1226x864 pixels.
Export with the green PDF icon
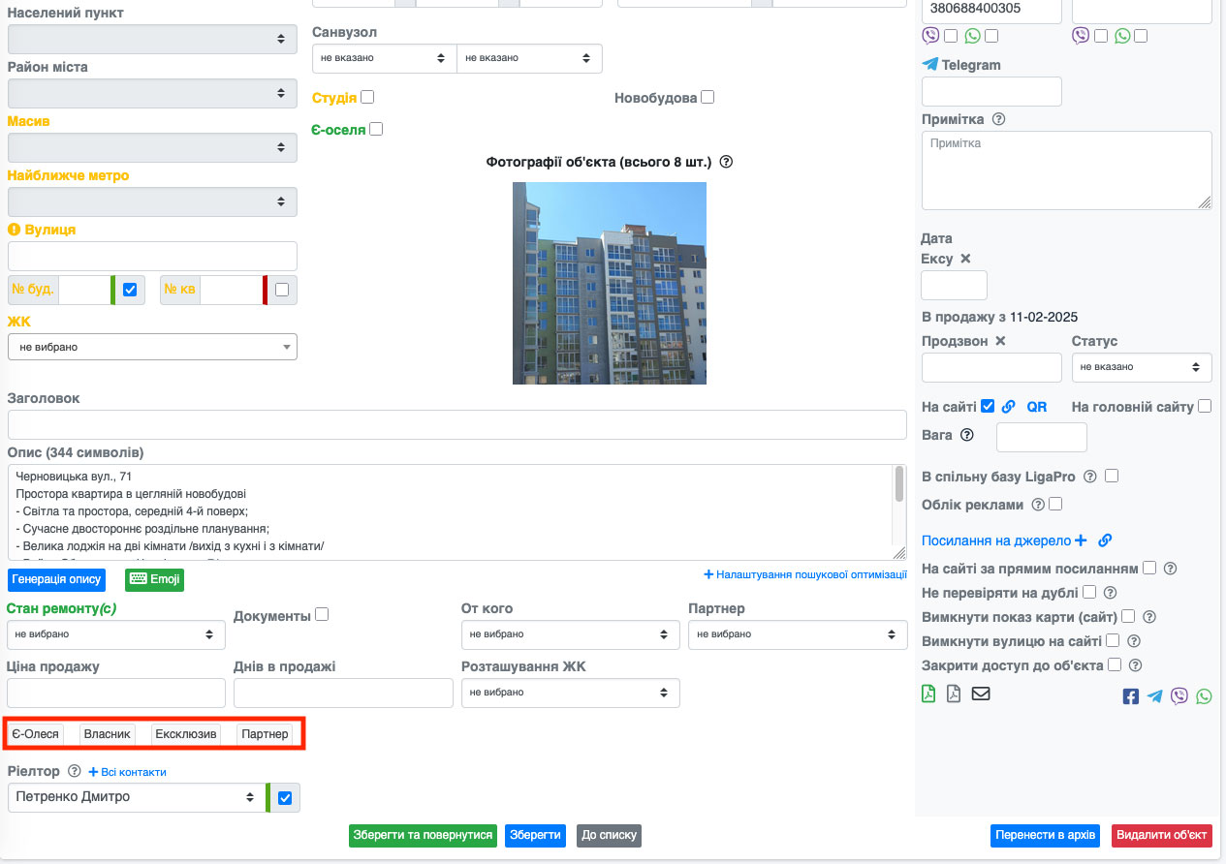928,694
